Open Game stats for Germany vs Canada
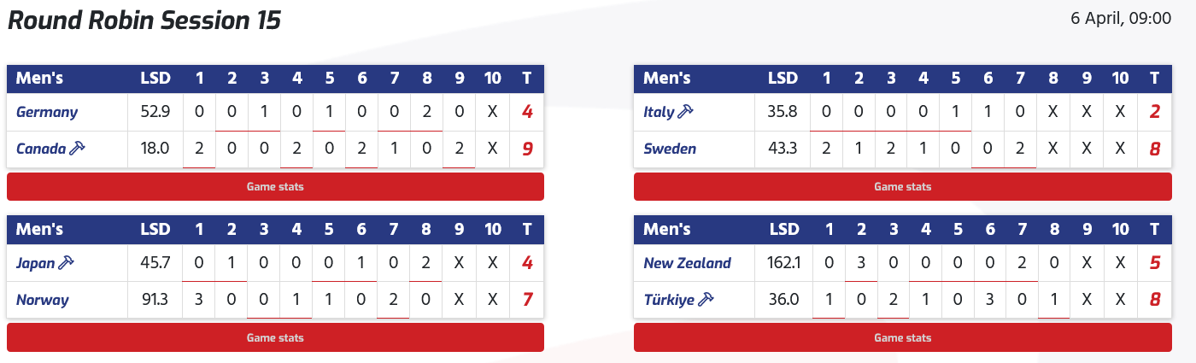 (275, 186)
